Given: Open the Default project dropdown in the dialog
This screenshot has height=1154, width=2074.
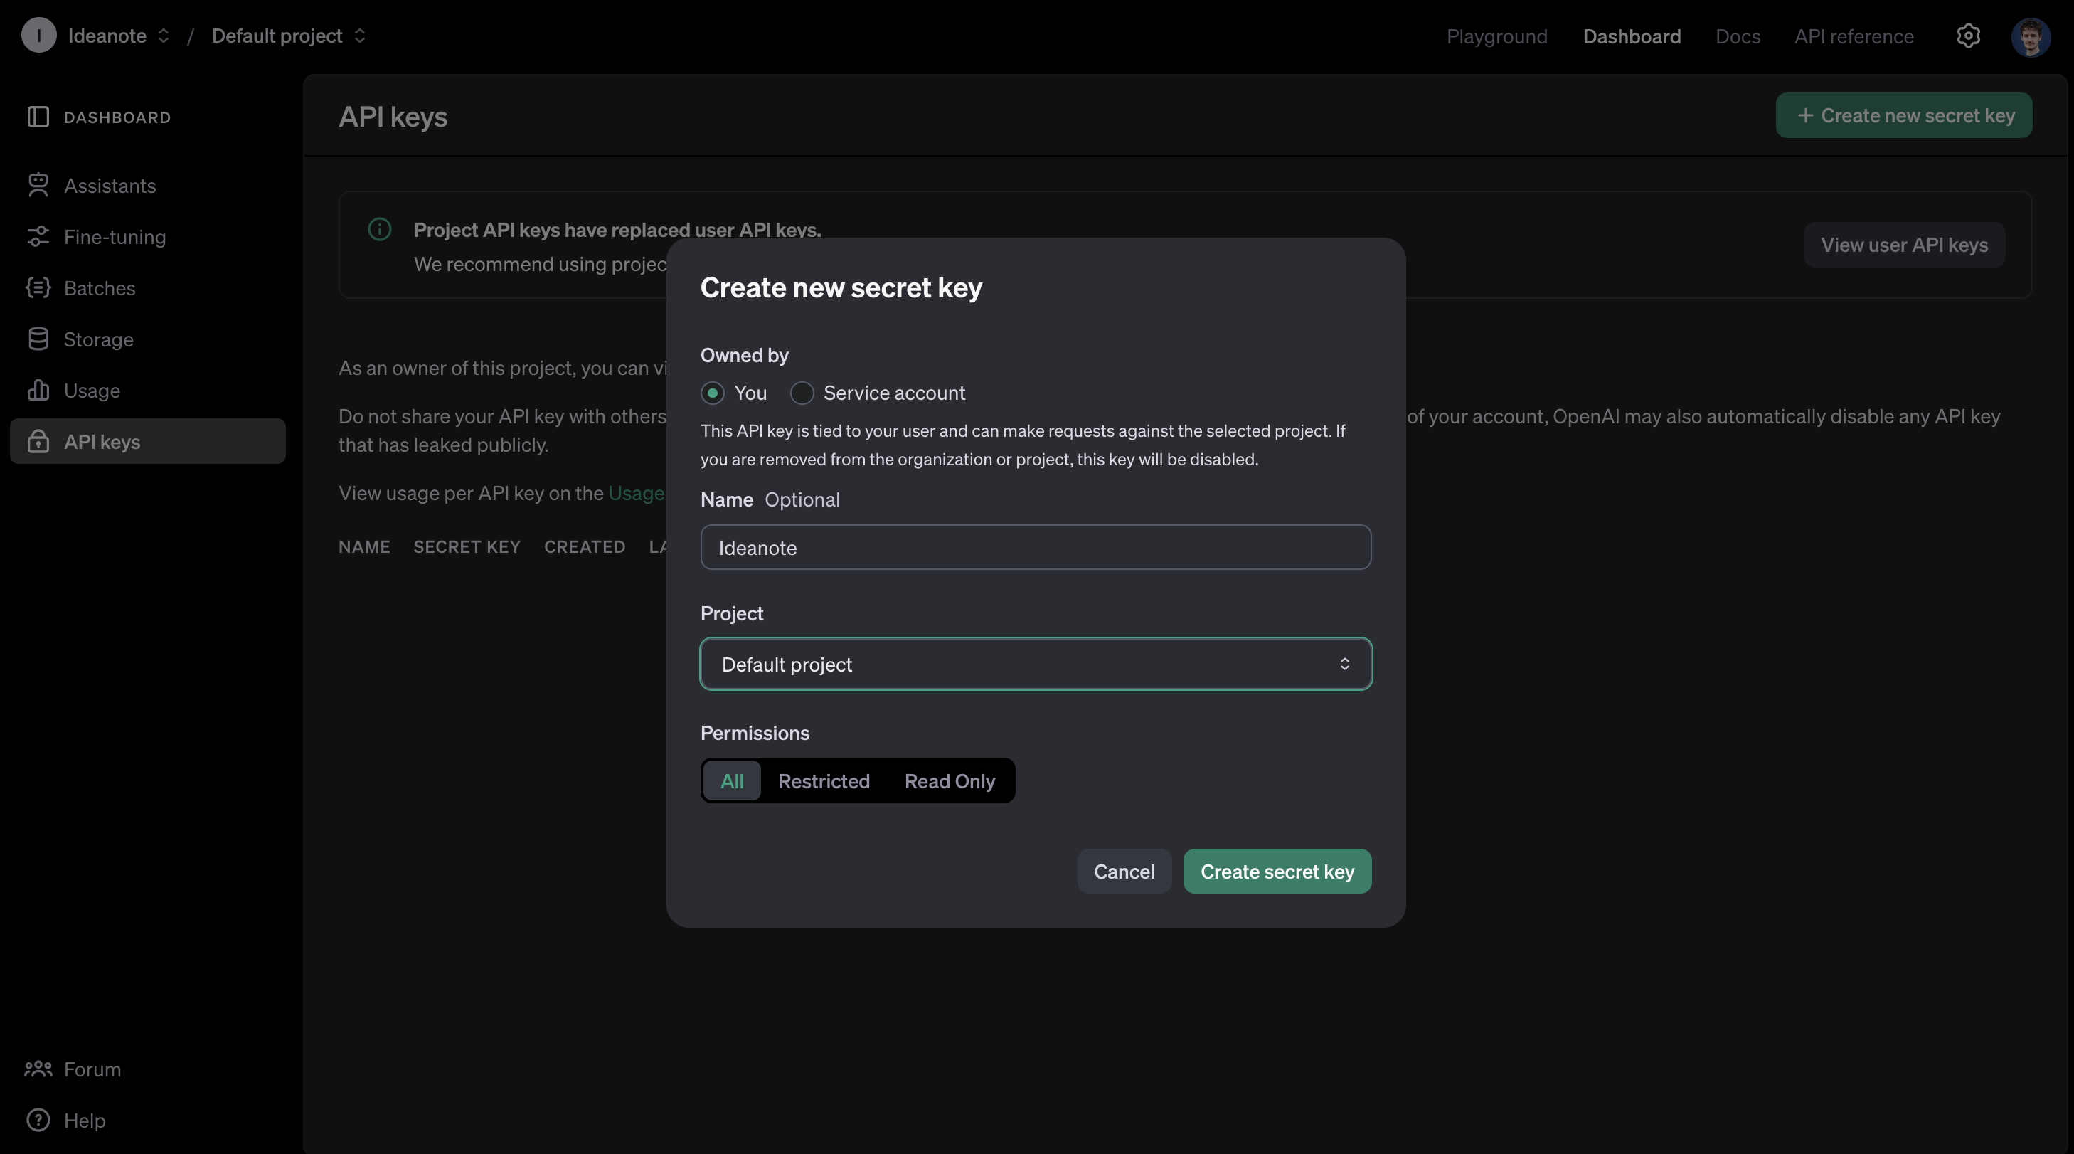Looking at the screenshot, I should tap(1036, 664).
